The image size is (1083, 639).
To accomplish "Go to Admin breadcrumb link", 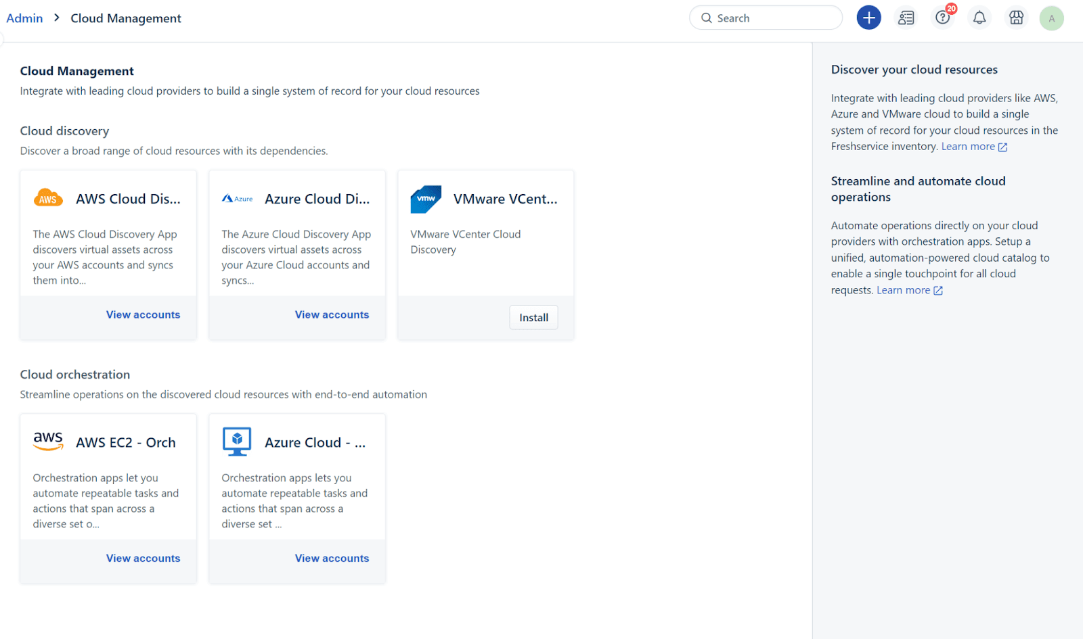I will [24, 18].
